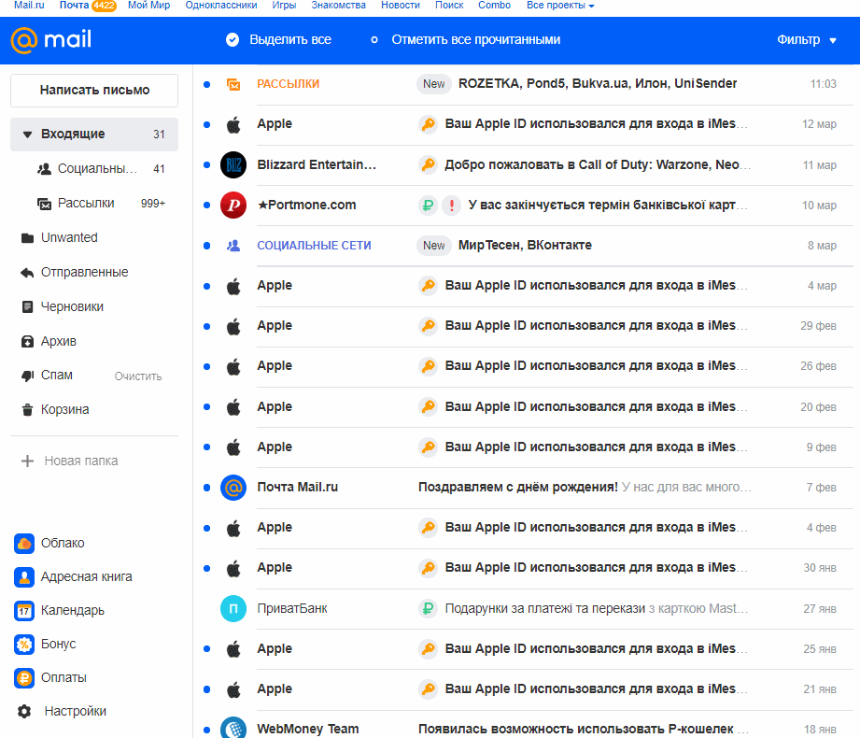This screenshot has height=738, width=860.
Task: Toggle unread dot on Социальные сети row
Action: click(206, 246)
